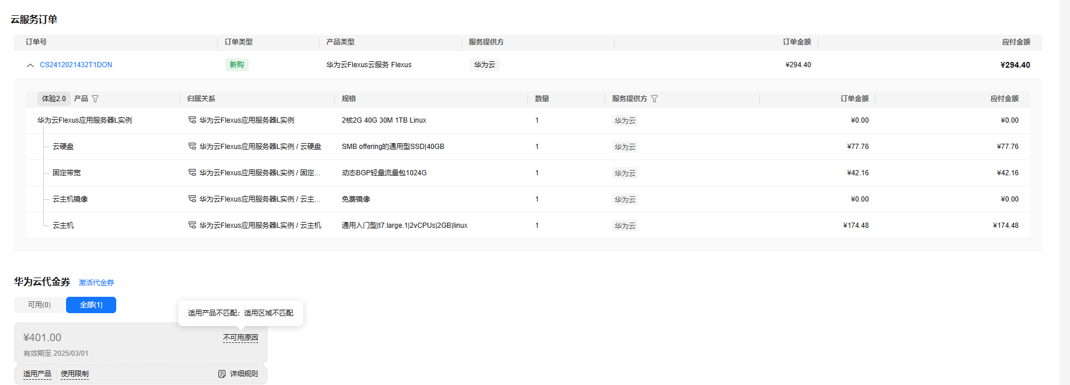Click relationship icon in the 云主机镜像 row
The width and height of the screenshot is (1070, 385).
192,199
